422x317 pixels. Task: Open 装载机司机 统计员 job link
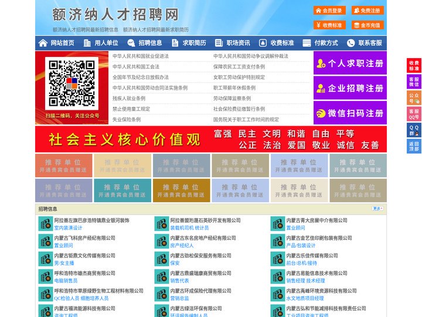tap(189, 228)
